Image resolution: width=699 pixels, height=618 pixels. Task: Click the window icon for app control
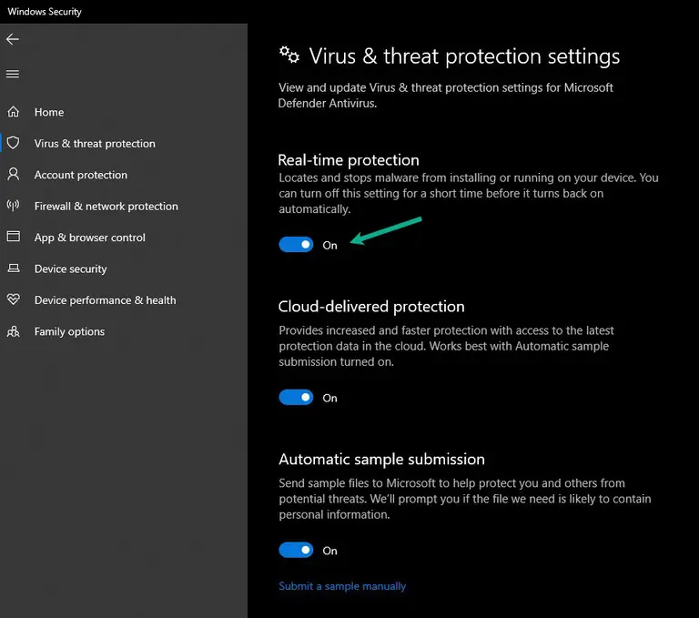click(x=14, y=237)
